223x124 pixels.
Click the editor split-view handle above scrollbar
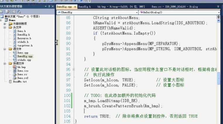coord(218,17)
